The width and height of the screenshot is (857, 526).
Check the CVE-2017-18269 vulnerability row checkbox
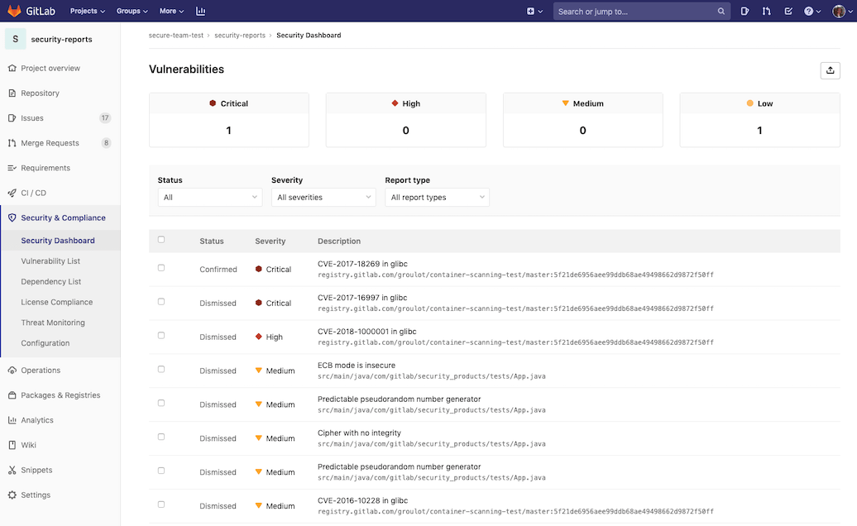[x=161, y=268]
